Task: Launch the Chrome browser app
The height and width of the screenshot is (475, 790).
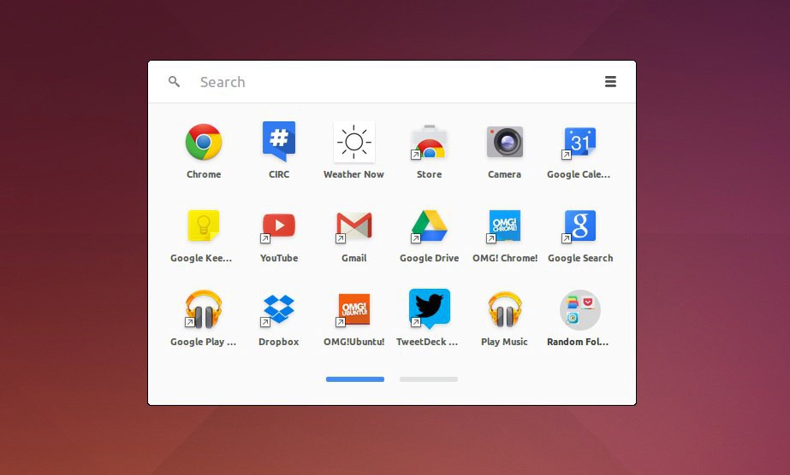Action: pos(204,143)
